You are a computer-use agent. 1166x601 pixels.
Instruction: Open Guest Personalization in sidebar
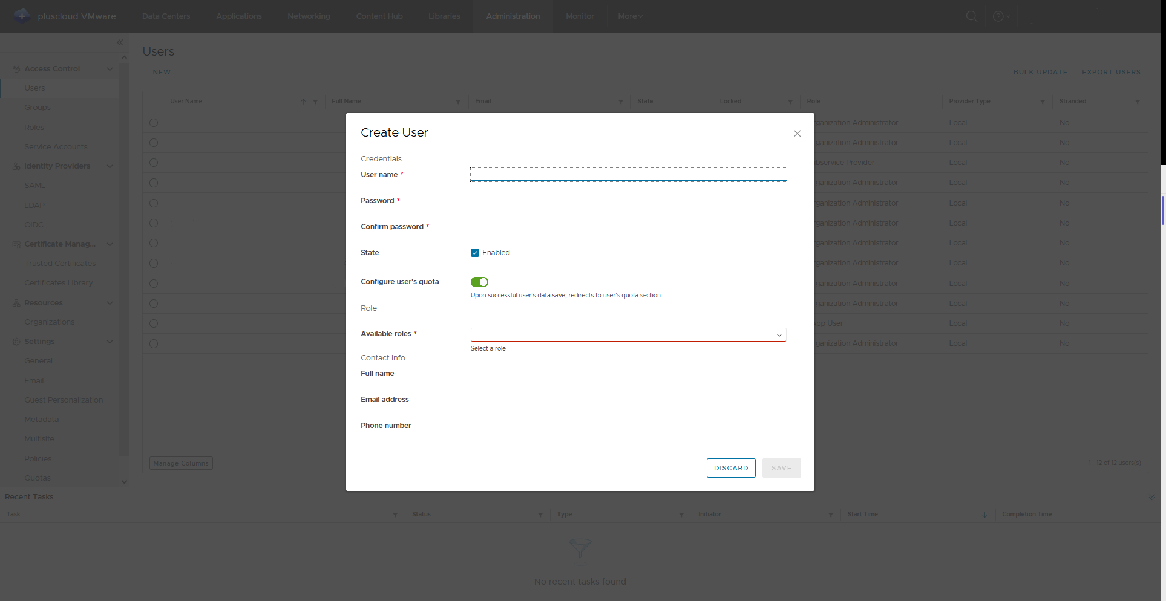pyautogui.click(x=64, y=400)
